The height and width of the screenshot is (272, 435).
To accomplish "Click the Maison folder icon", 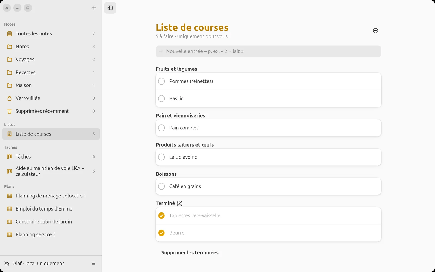I will pyautogui.click(x=10, y=85).
